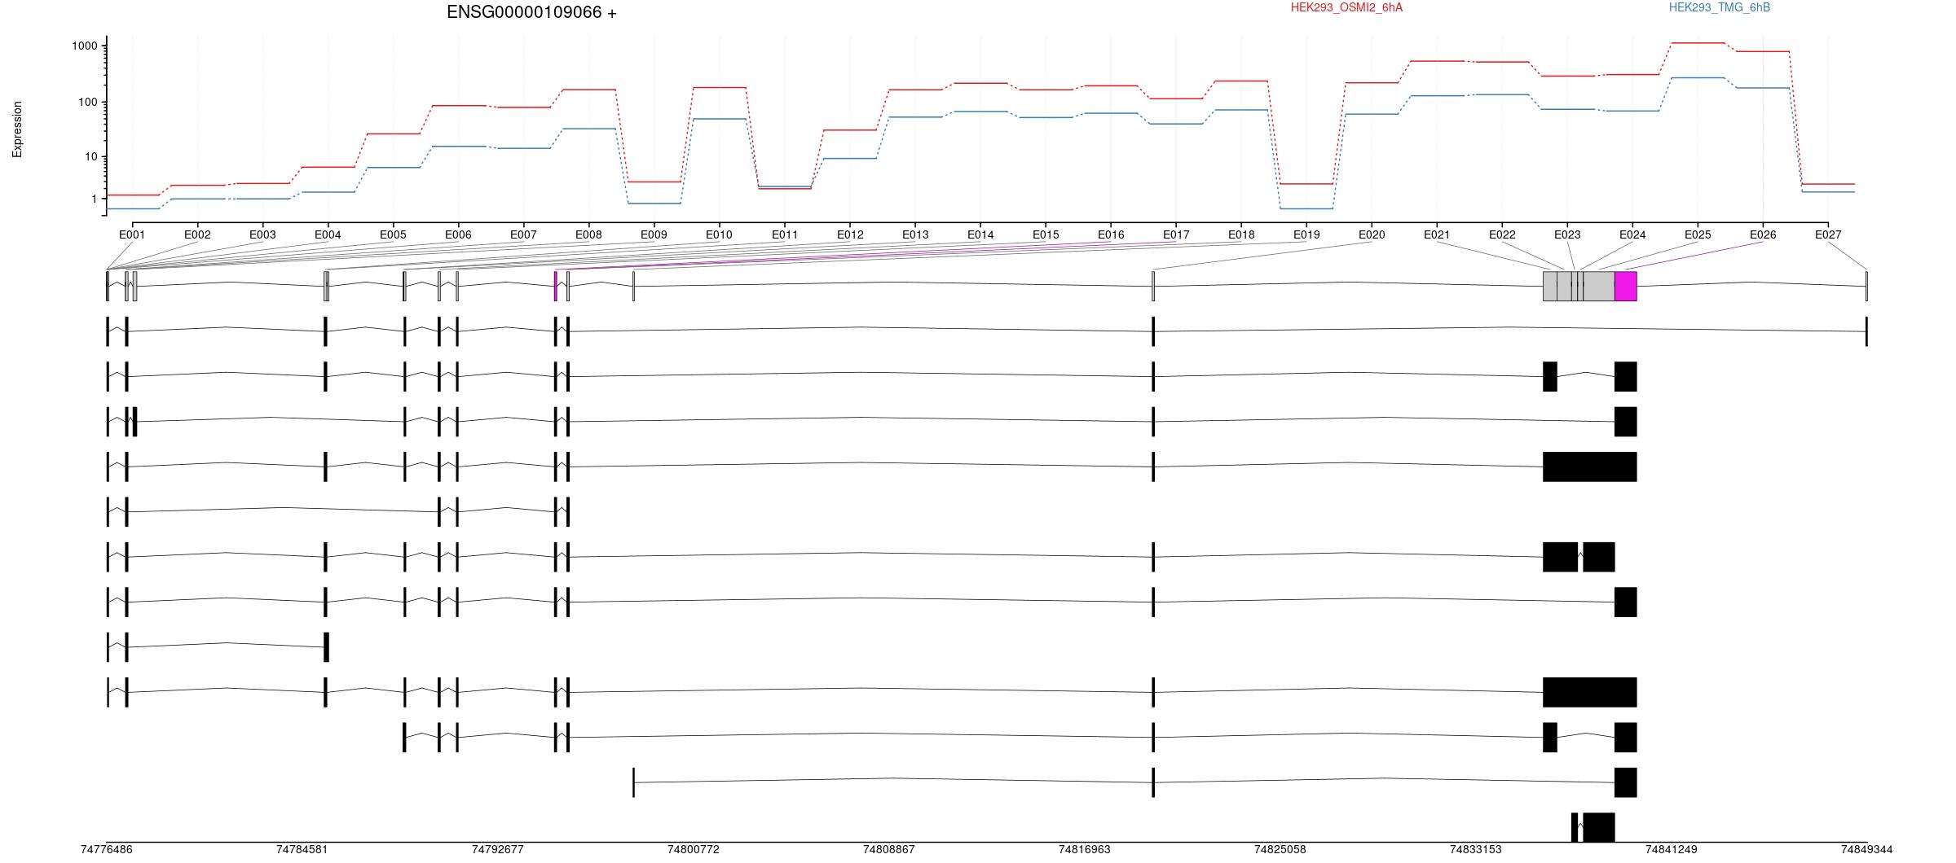
Task: Click the blue expression line peak at E025
Action: click(x=1698, y=78)
